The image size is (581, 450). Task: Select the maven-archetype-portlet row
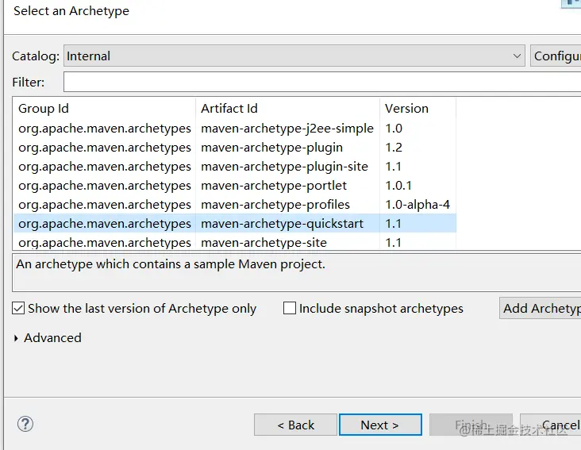point(274,186)
